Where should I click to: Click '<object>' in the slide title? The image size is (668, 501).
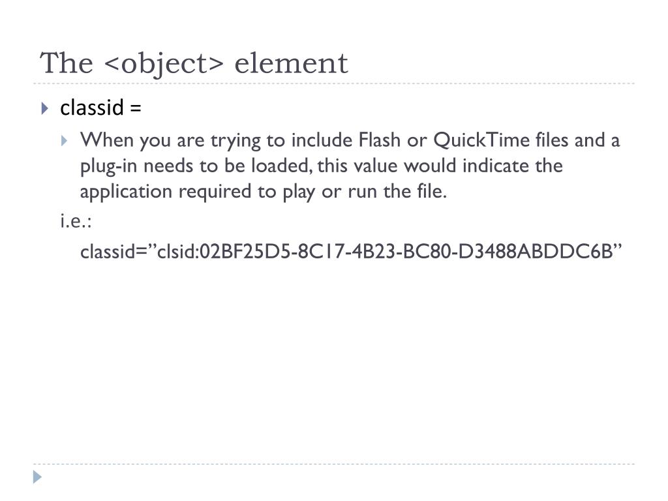coord(164,63)
